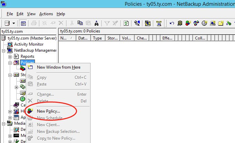Toggle the show/hide tree pane button
235x143 pixels.
[x=23, y=23]
